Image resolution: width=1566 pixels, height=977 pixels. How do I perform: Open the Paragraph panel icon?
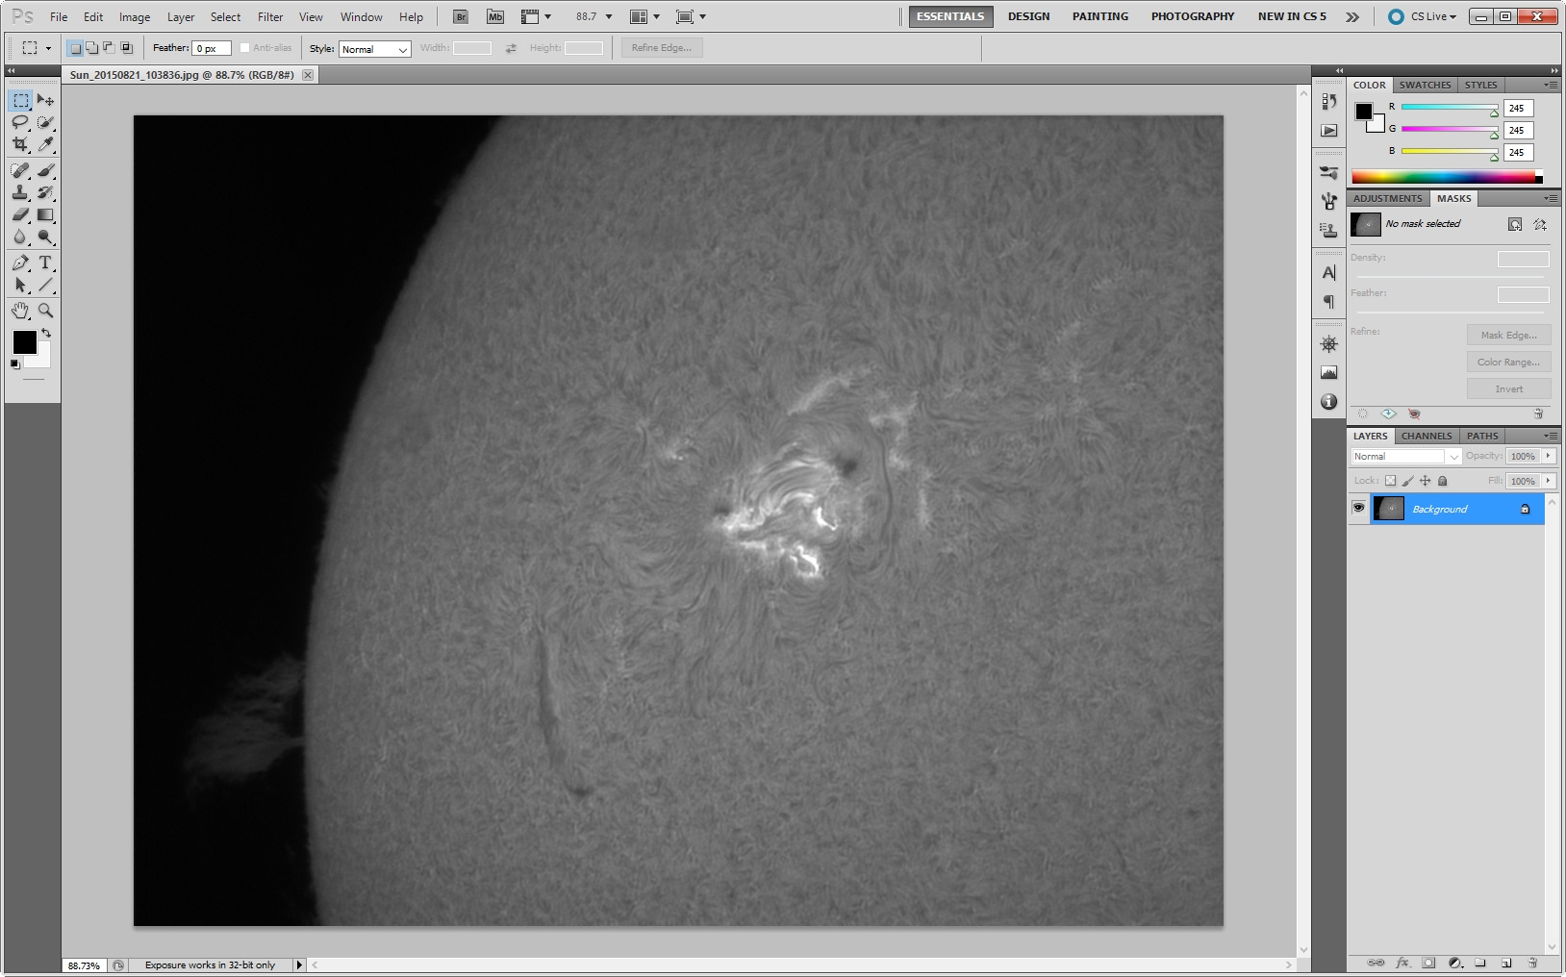(x=1329, y=301)
